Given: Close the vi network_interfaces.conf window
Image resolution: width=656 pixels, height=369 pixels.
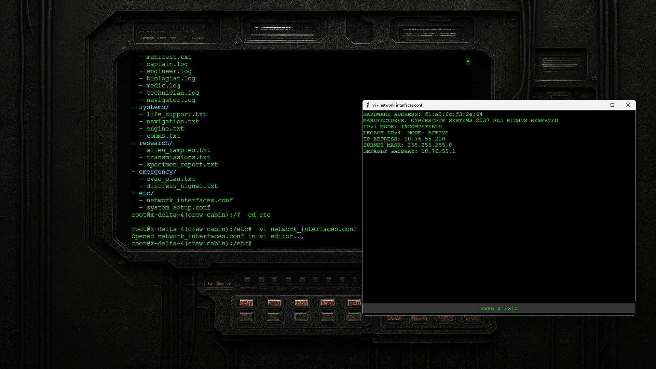Looking at the screenshot, I should 628,105.
